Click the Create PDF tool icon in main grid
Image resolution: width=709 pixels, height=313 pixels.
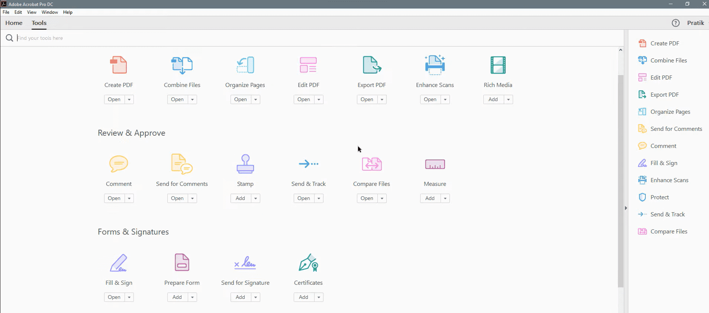(x=119, y=65)
